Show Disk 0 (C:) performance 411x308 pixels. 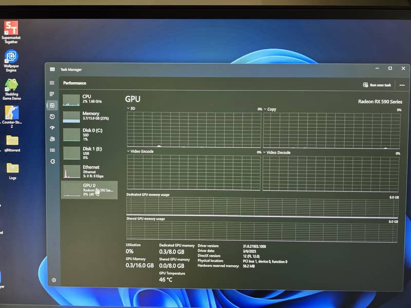[x=89, y=134]
